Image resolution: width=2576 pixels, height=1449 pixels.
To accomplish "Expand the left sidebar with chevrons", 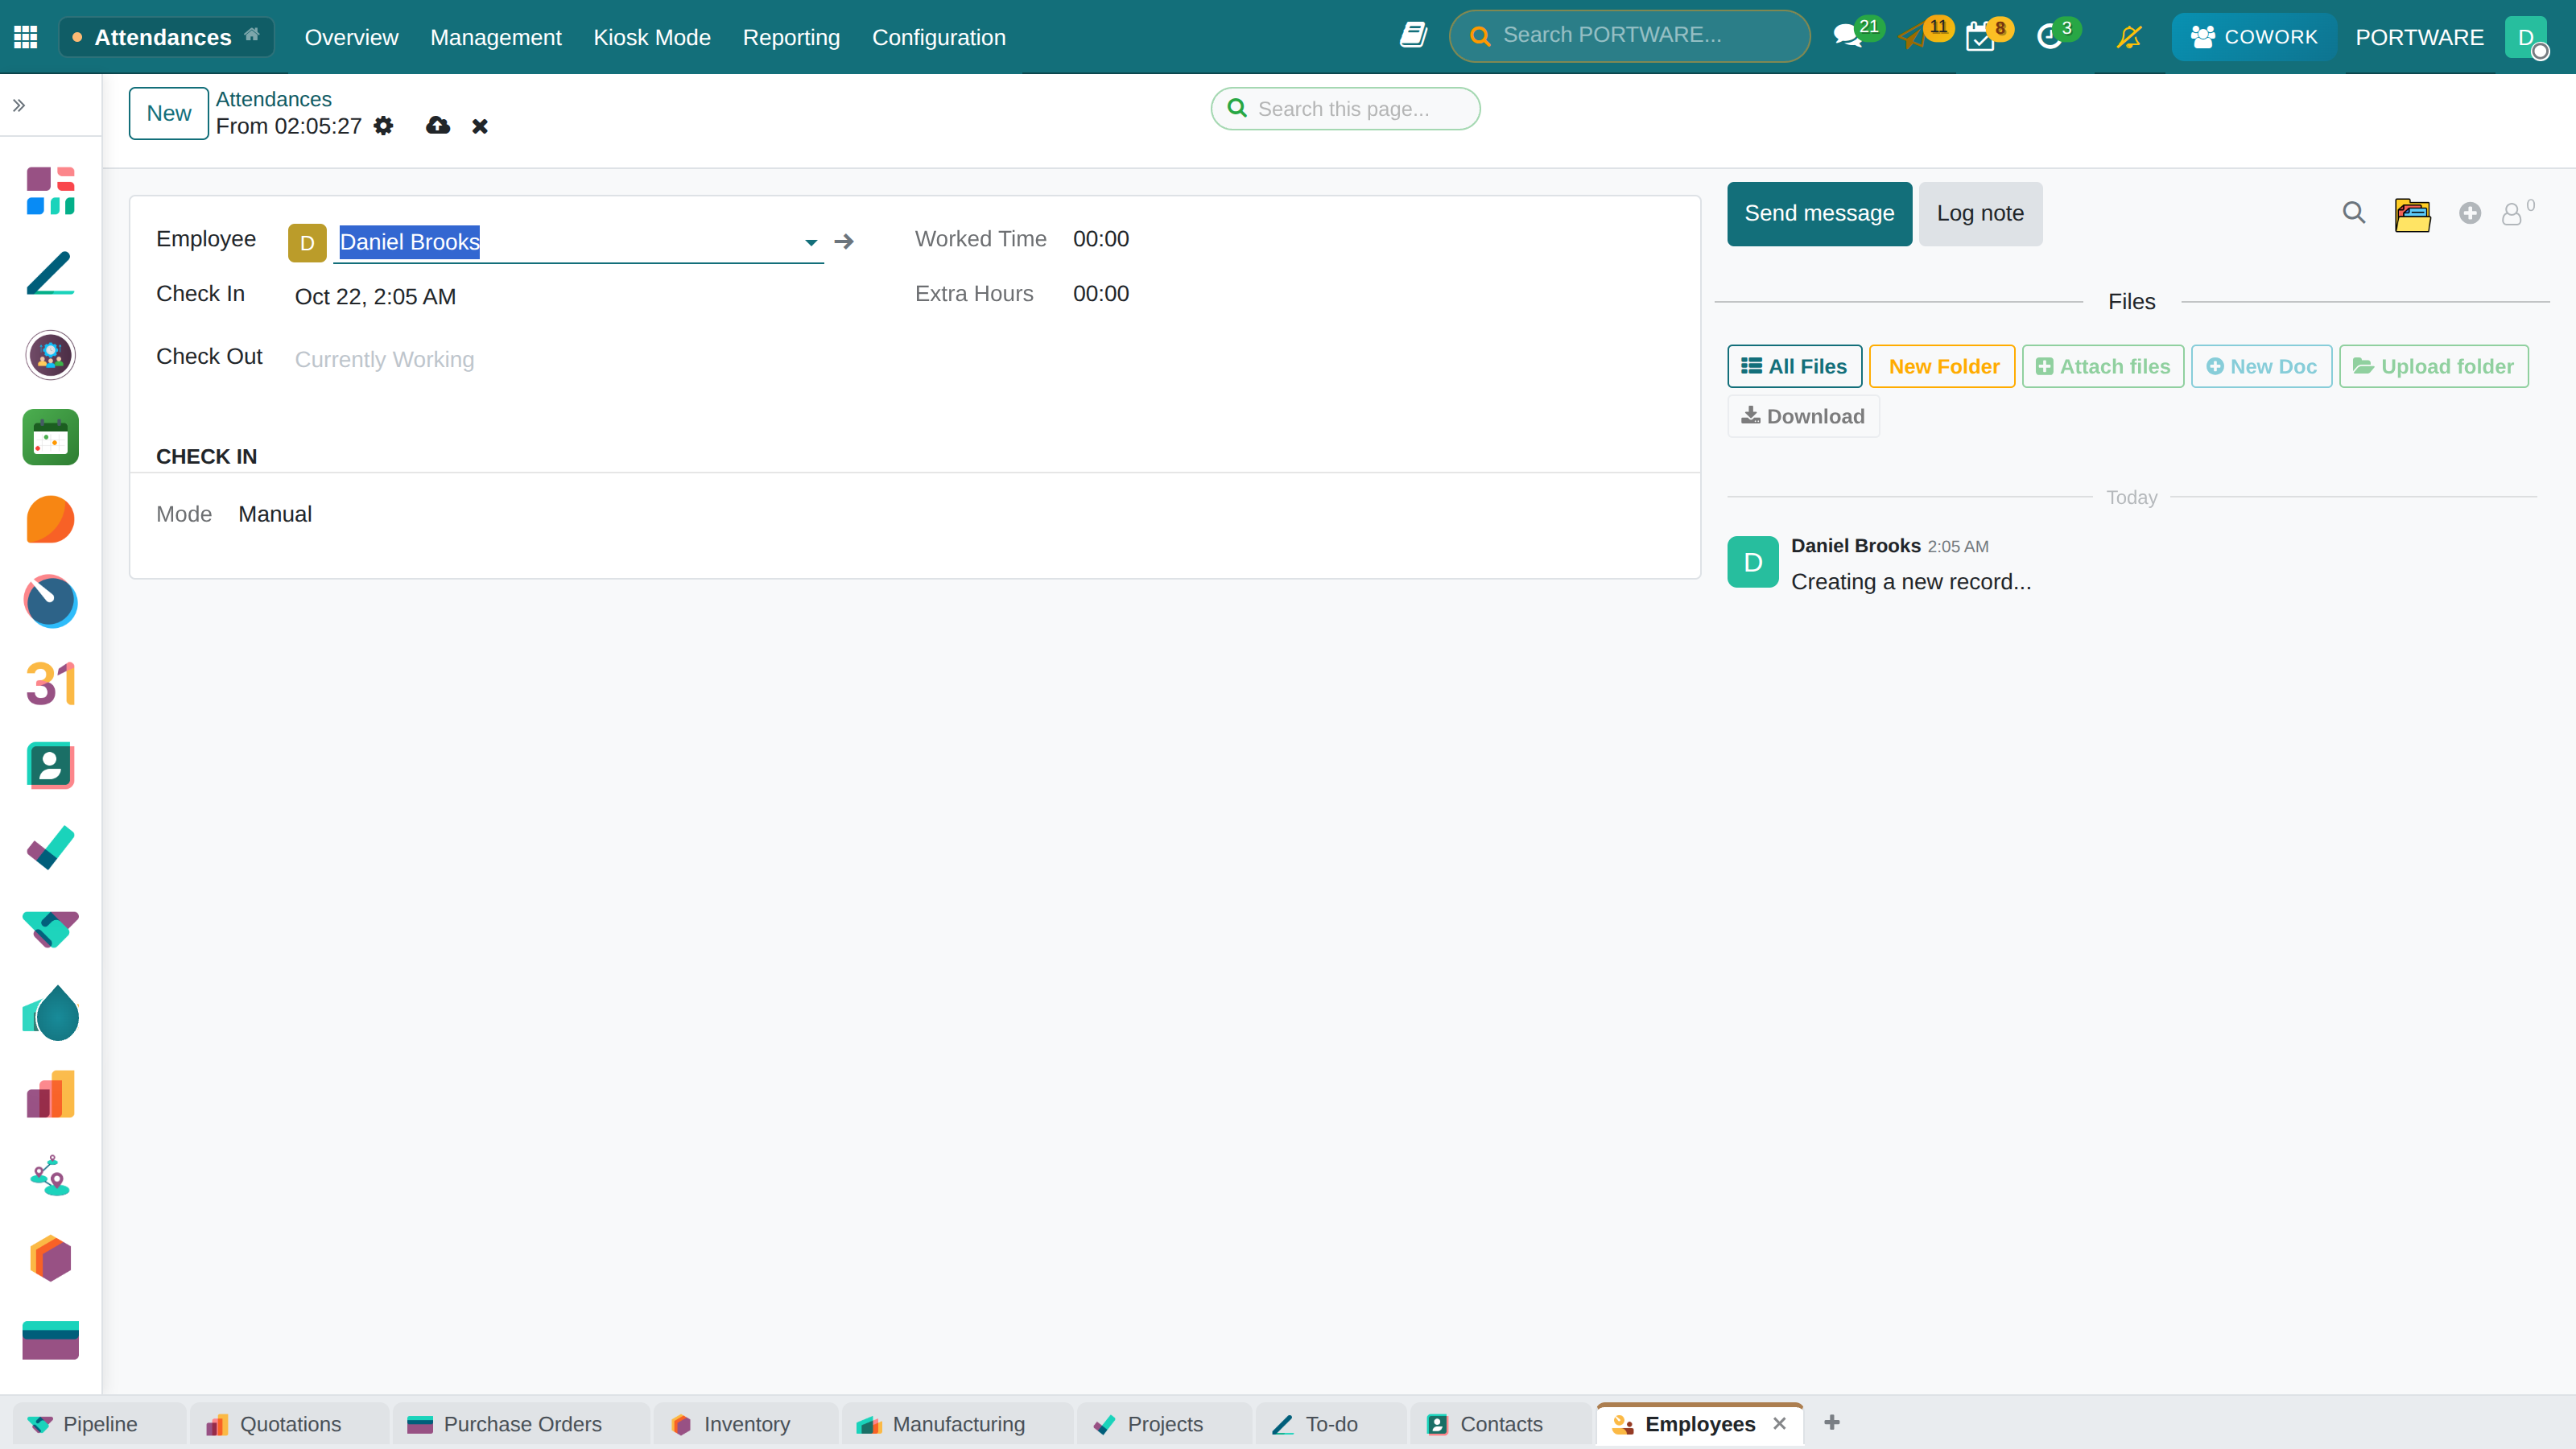I will 19,105.
